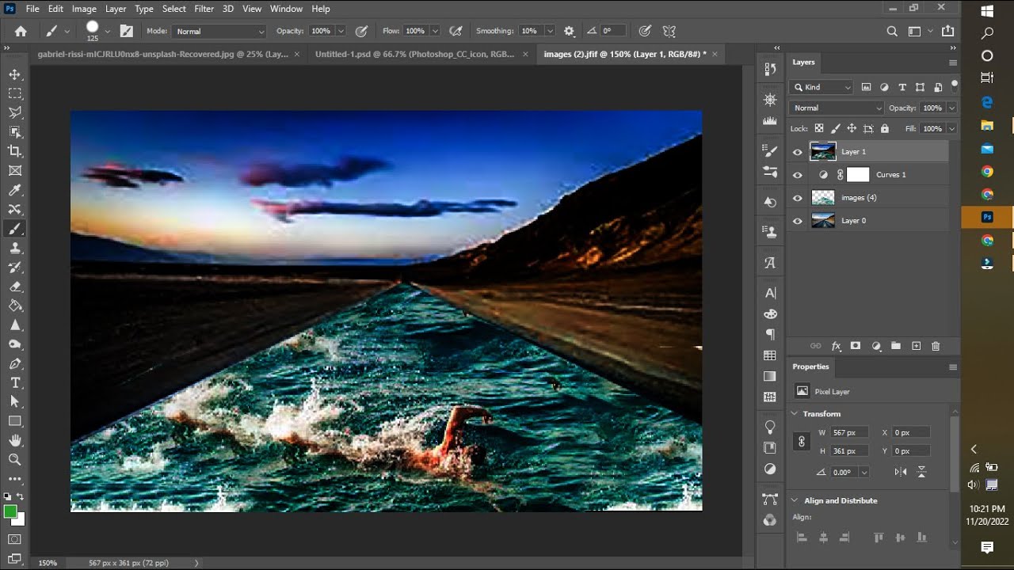This screenshot has width=1014, height=570.
Task: Open the brush Opacity dropdown arrow
Action: pyautogui.click(x=341, y=32)
